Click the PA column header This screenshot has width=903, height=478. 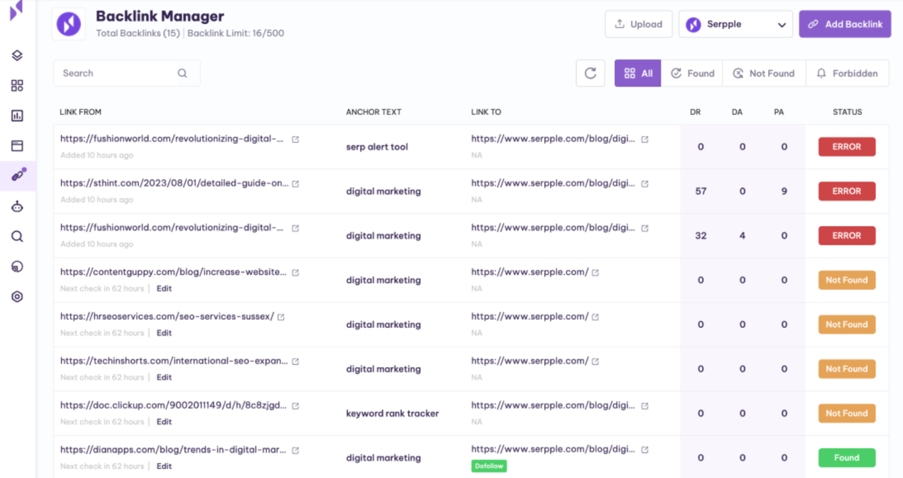tap(779, 112)
